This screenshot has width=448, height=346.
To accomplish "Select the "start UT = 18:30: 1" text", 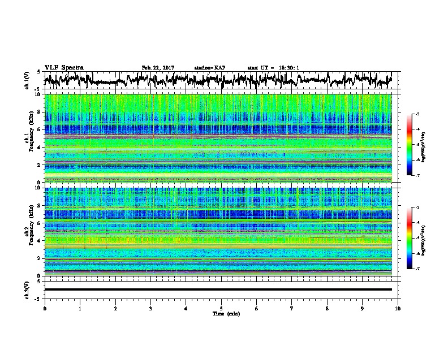I will pos(273,68).
